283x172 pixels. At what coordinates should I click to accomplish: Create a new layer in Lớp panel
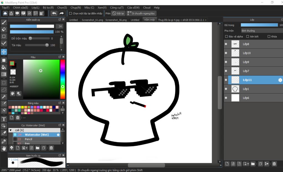227,164
